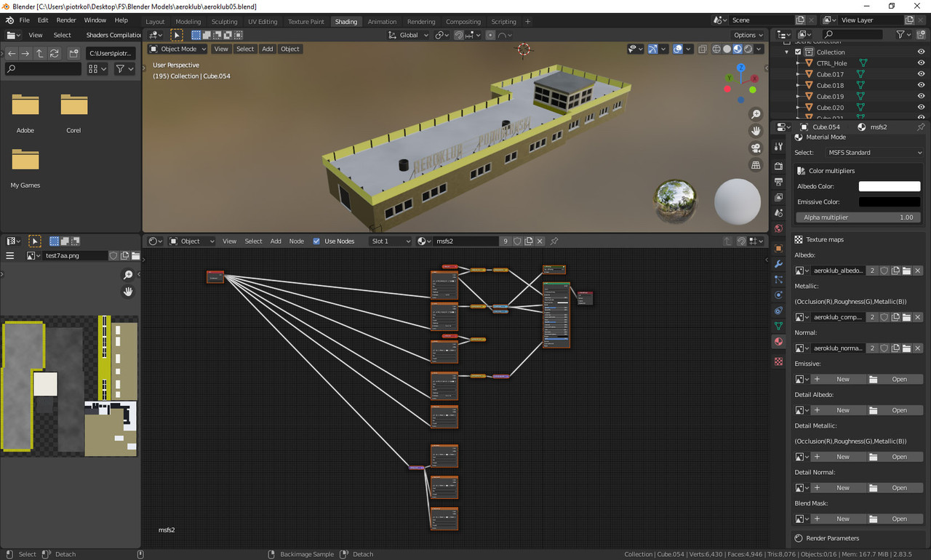This screenshot has height=560, width=931.
Task: Open the Particles properties tab
Action: pos(778,279)
